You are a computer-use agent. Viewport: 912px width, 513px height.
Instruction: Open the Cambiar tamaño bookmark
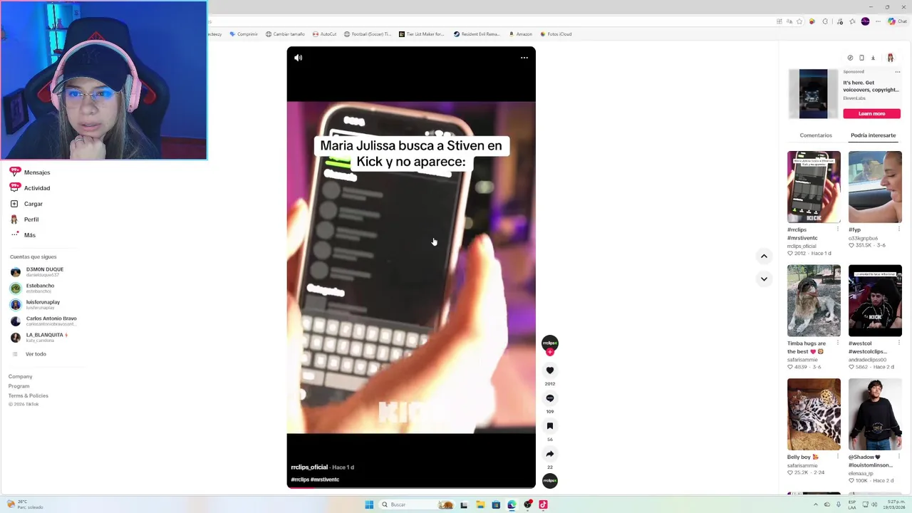pyautogui.click(x=285, y=34)
